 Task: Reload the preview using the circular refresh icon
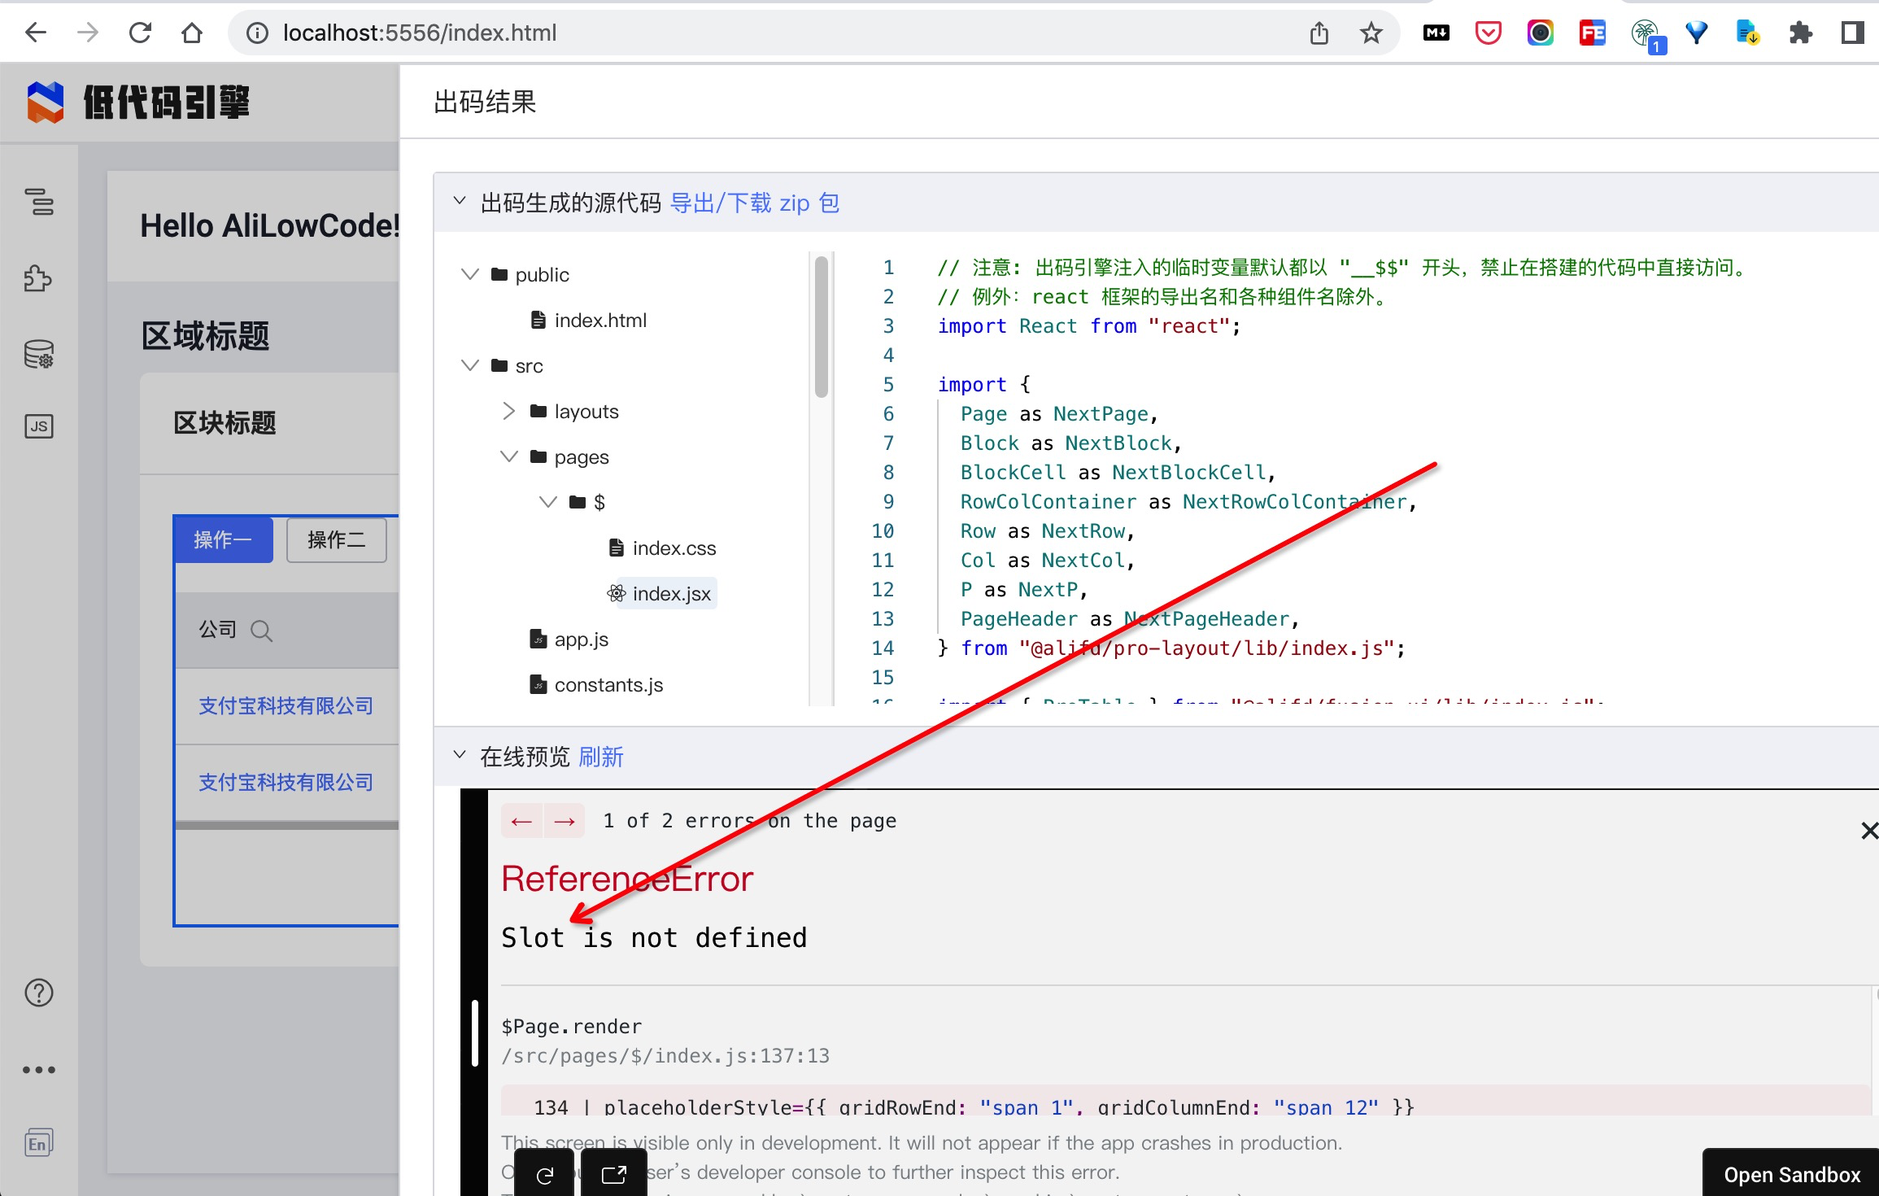tap(544, 1172)
